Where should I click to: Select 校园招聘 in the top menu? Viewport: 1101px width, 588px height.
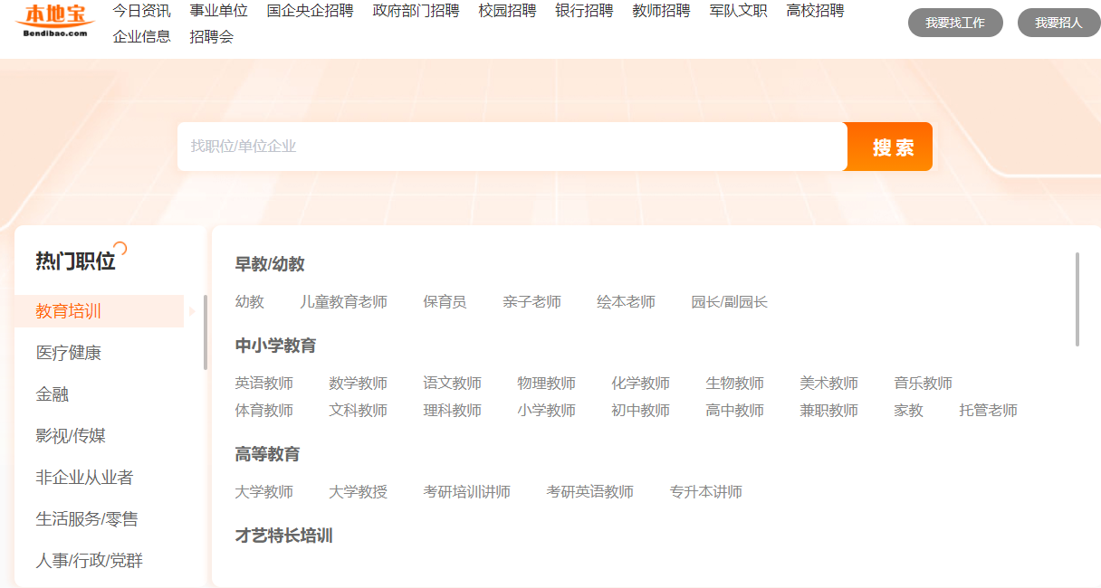(x=507, y=12)
